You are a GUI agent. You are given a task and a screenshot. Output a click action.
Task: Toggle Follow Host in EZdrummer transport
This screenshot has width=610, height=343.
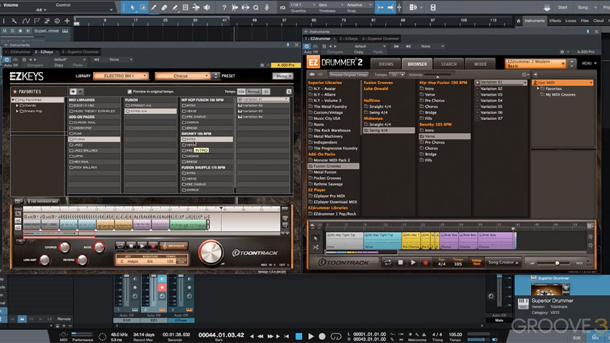point(476,262)
